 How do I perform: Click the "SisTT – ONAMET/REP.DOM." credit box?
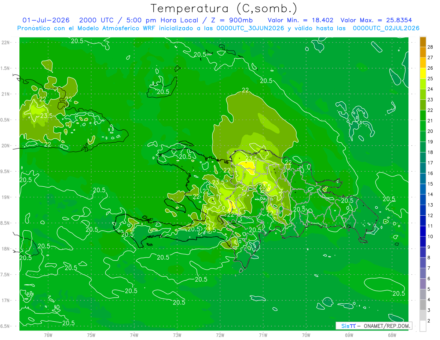click(x=374, y=326)
